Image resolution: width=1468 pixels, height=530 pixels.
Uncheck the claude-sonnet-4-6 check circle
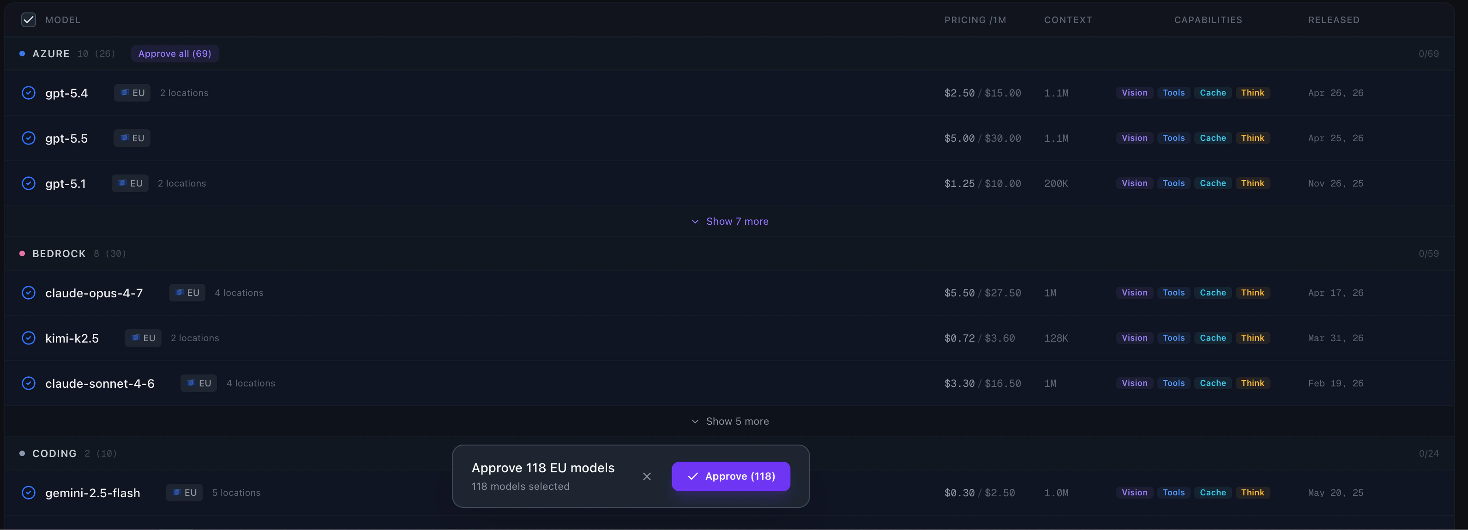click(29, 383)
